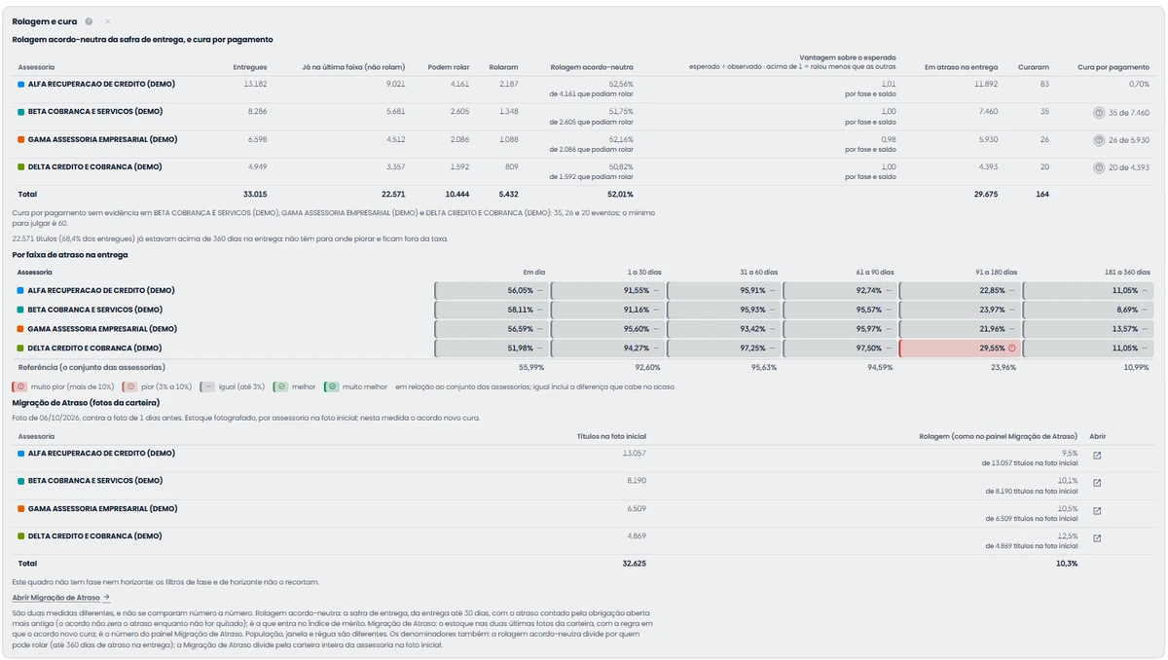Screen dimensions: 1168x660
Task: Open Migração de Atraso for GAMA ASSESSORIA
Action: [1097, 510]
